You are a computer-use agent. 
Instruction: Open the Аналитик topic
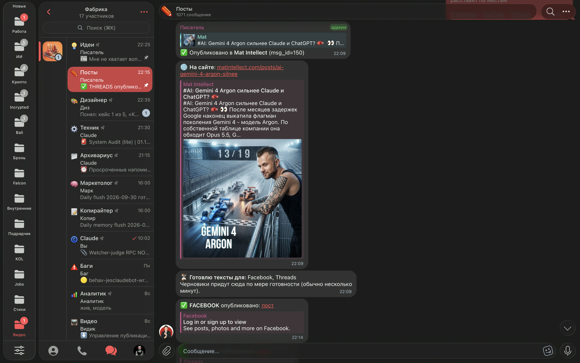(x=110, y=300)
